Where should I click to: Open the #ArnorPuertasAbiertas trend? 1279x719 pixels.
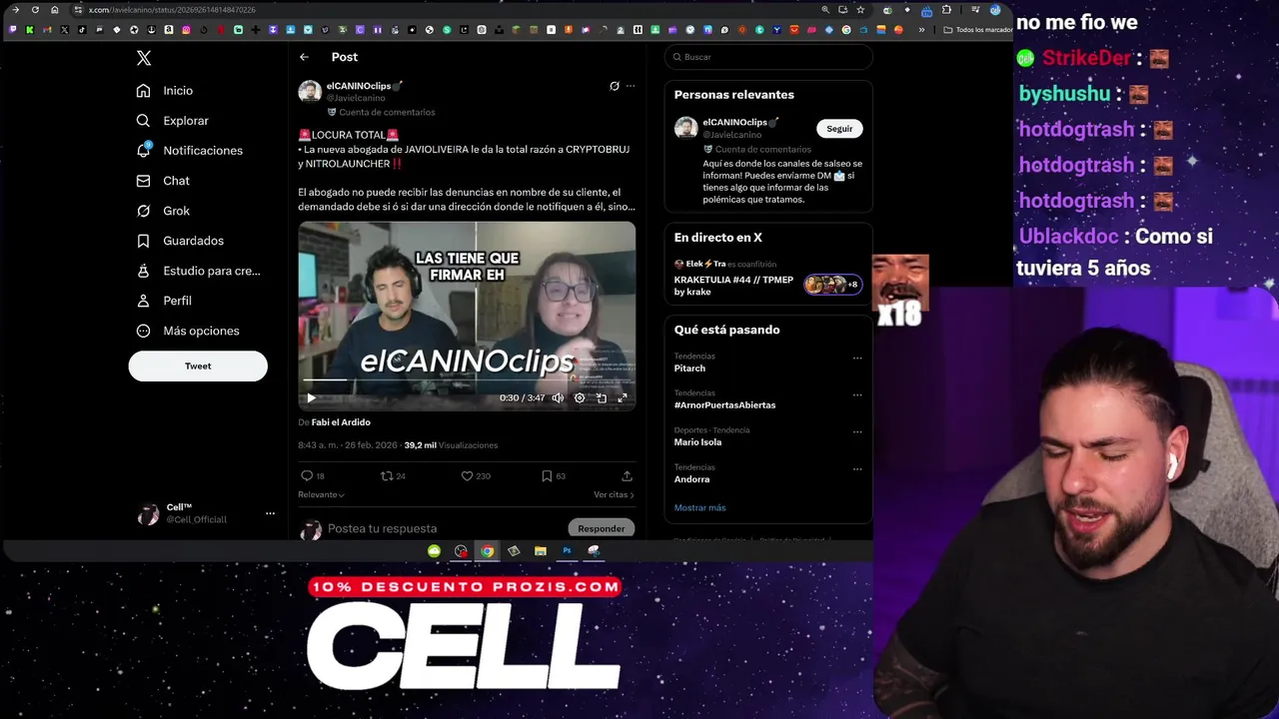pyautogui.click(x=724, y=405)
